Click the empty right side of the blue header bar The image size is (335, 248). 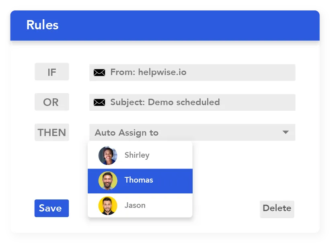pos(241,25)
